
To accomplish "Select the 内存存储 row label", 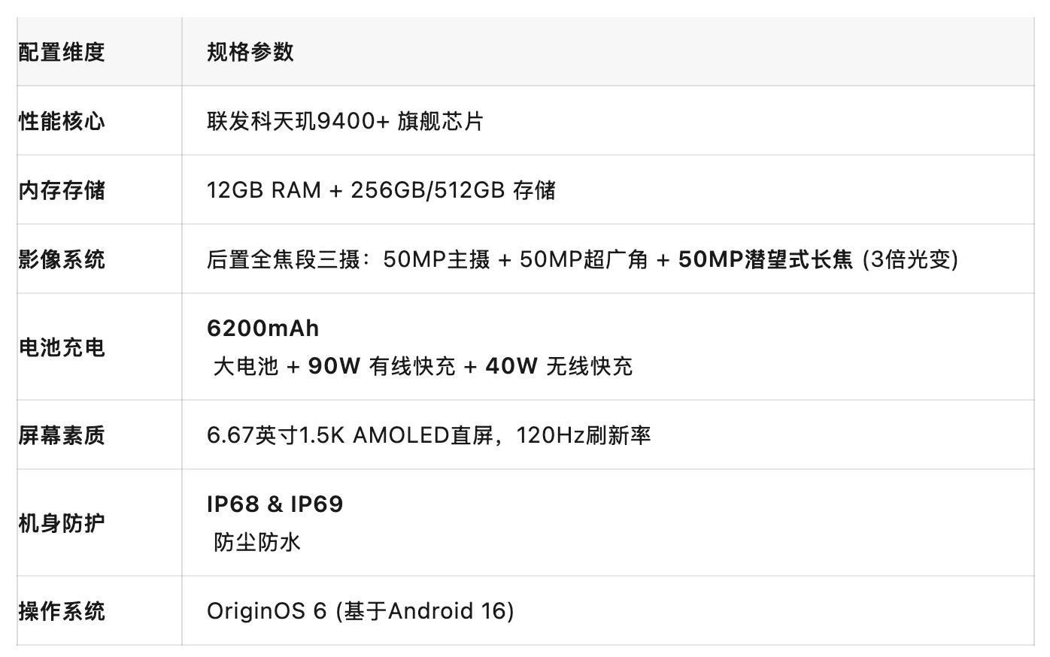I will point(62,190).
